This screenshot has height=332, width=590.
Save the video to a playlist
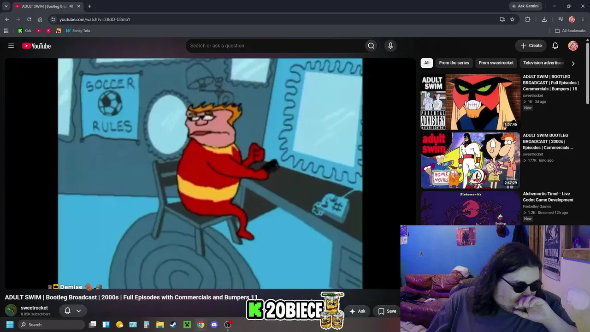pyautogui.click(x=387, y=311)
